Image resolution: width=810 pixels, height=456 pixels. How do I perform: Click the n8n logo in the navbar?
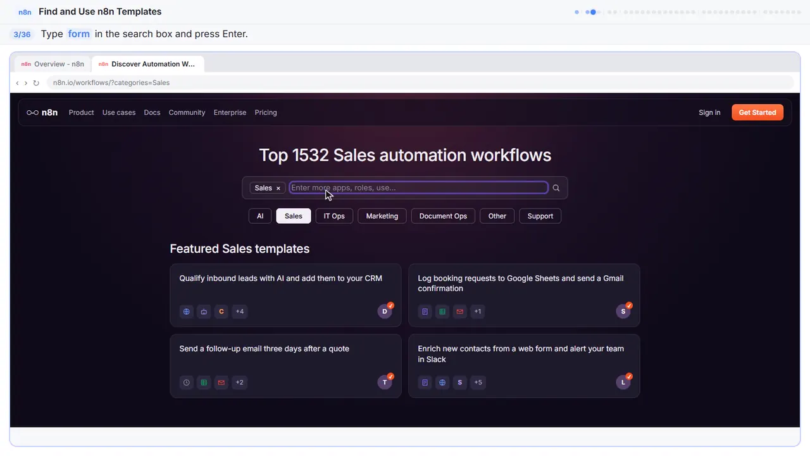(x=42, y=113)
